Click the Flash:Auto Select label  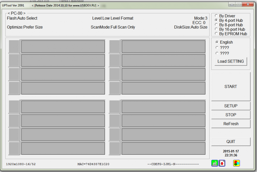click(22, 18)
